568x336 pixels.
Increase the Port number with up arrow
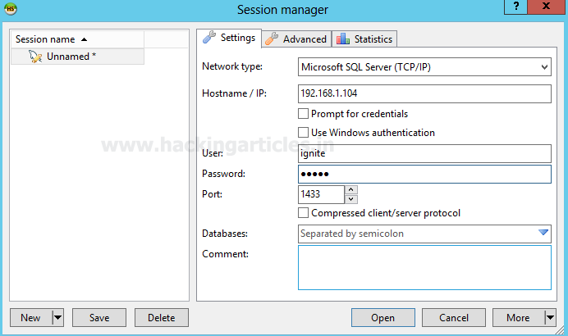click(x=351, y=190)
